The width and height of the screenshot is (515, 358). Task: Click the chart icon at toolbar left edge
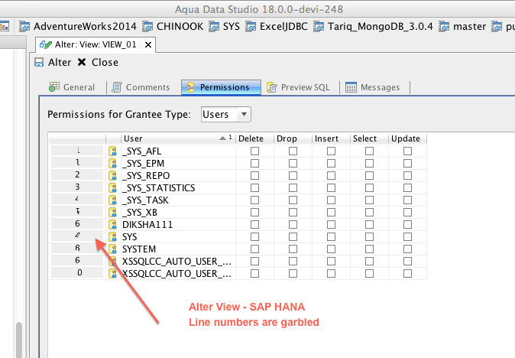click(5, 26)
